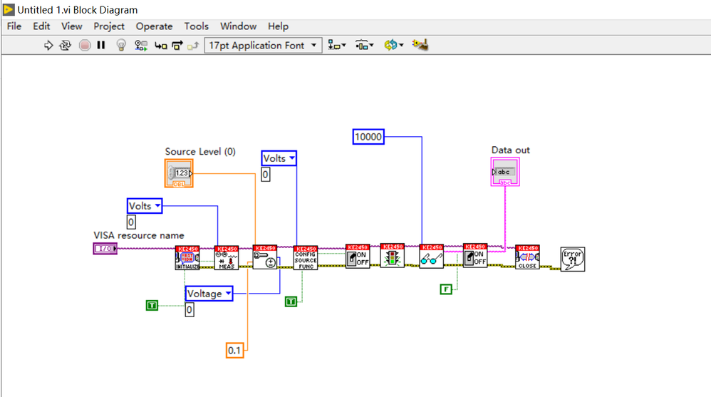
Task: Click Step Into toolbar button
Action: (x=160, y=46)
